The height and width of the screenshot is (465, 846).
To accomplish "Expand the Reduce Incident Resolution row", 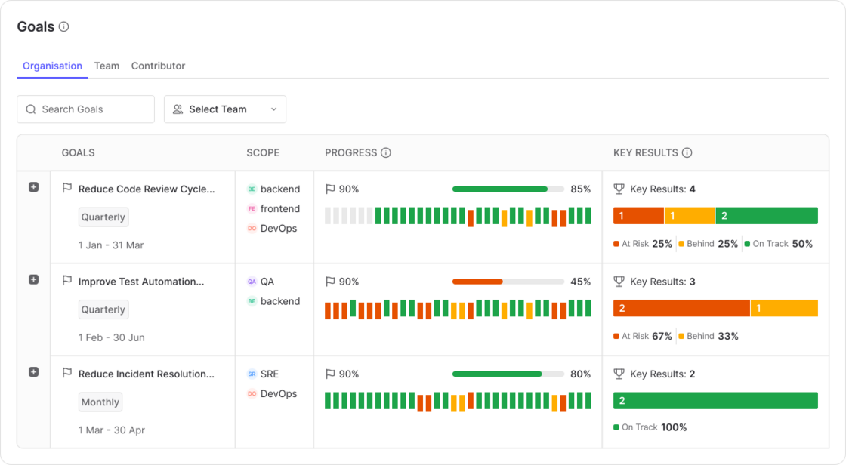I will click(33, 372).
